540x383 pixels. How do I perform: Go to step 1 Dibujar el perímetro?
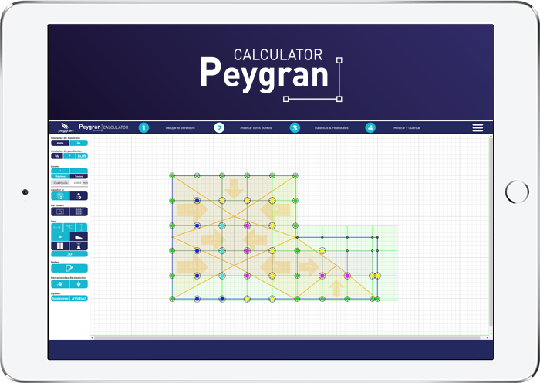coord(143,128)
